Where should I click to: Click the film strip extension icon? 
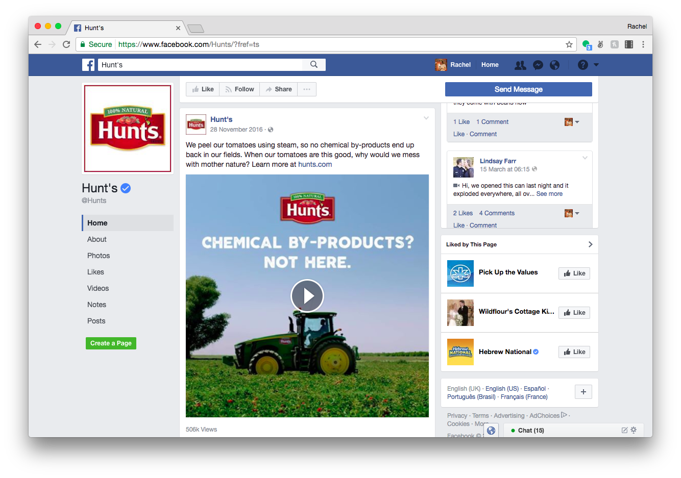click(629, 44)
